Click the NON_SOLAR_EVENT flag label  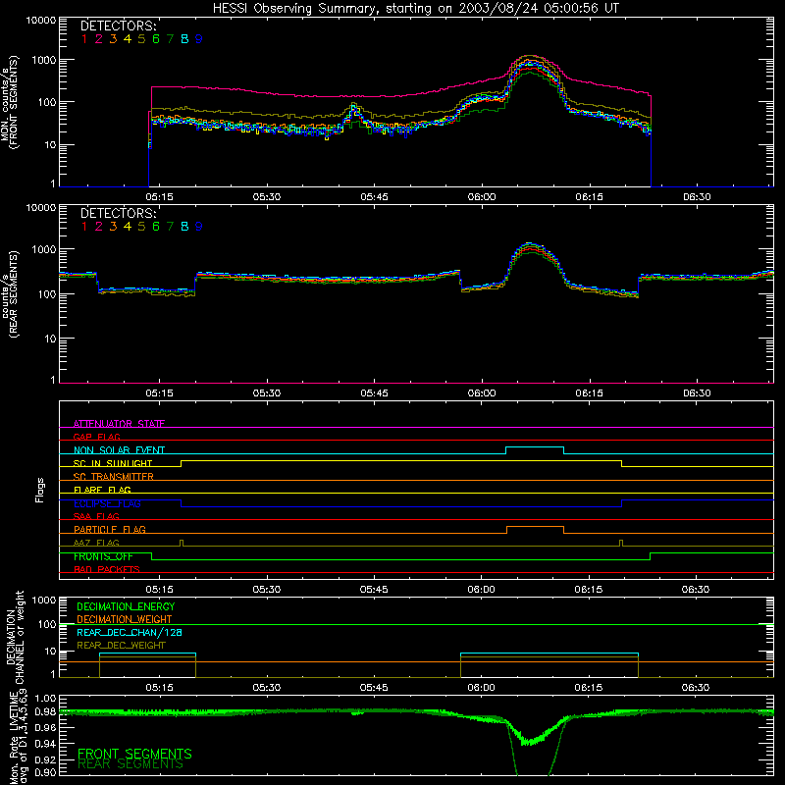coord(119,450)
